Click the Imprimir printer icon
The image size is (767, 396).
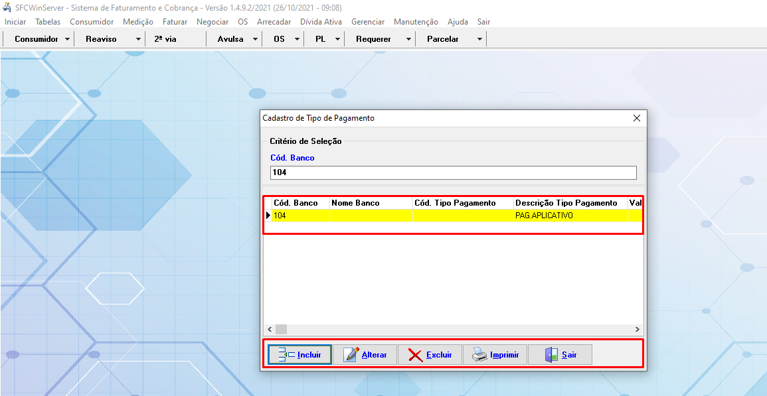479,355
